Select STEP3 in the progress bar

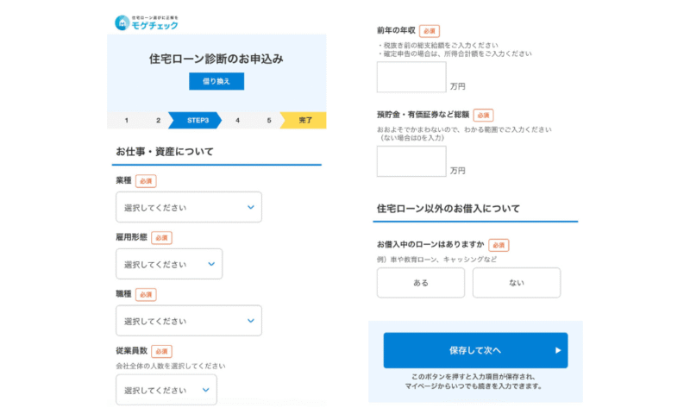(195, 120)
